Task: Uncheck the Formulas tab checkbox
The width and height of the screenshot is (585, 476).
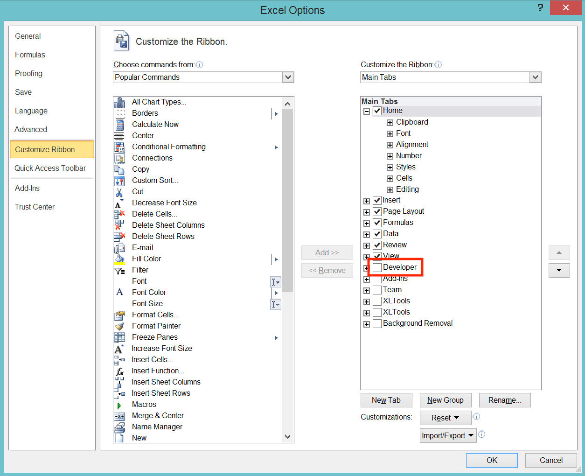Action: click(377, 223)
